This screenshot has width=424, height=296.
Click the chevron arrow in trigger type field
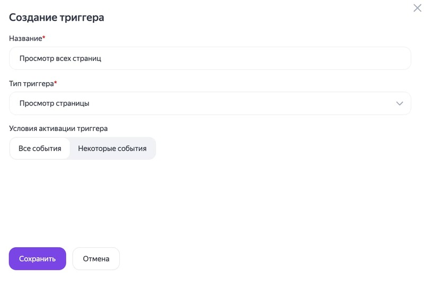point(400,103)
